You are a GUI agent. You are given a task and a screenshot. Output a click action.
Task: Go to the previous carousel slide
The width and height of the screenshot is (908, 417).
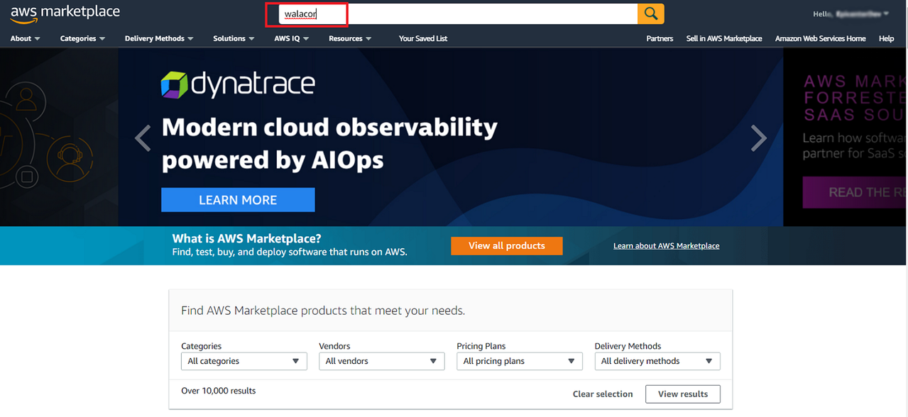click(143, 138)
